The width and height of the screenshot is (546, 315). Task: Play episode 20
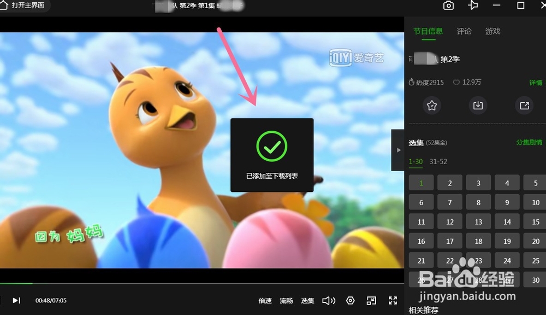pos(535,241)
